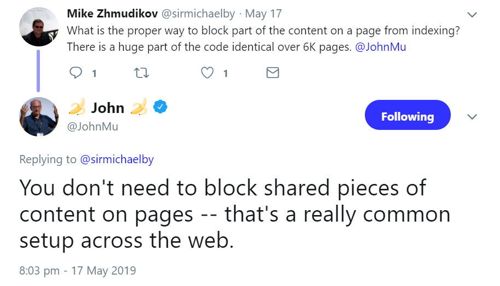Open the dropdown chevron on Mike's tweet
Image resolution: width=500 pixels, height=286 pixels.
472,15
